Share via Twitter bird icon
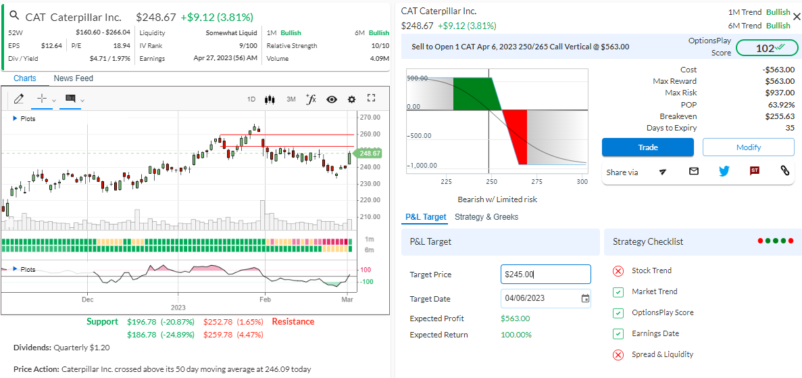This screenshot has height=378, width=802. [x=724, y=171]
